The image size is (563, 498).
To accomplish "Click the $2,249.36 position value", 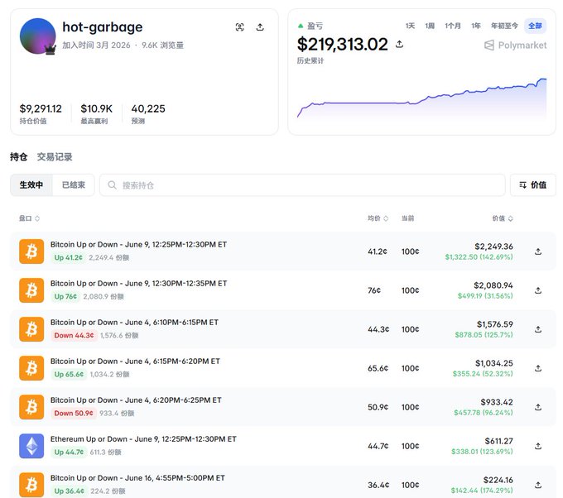I will tap(493, 247).
